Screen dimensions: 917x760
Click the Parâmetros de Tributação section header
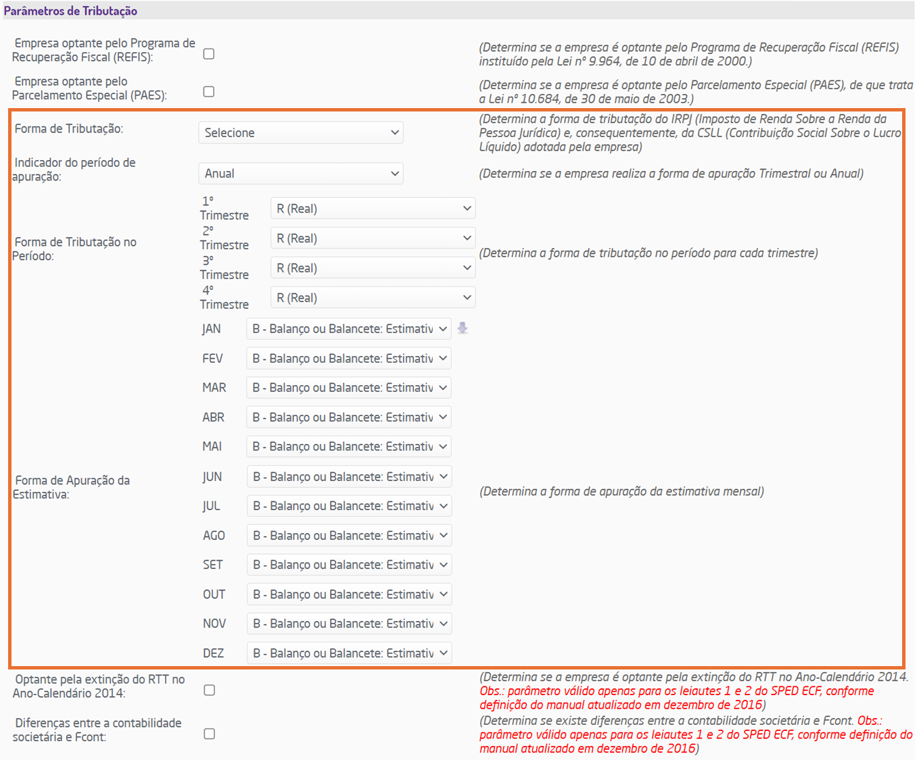click(70, 11)
